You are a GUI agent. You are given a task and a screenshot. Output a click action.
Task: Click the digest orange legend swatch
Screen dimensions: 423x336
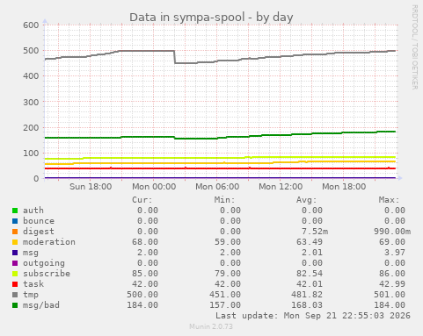tap(15, 232)
